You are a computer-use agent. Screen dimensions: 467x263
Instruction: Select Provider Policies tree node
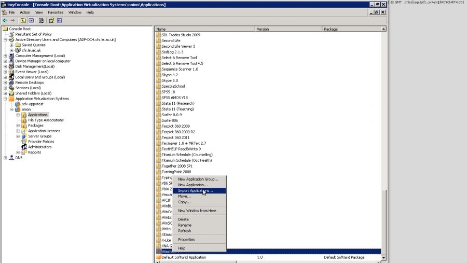pos(41,142)
